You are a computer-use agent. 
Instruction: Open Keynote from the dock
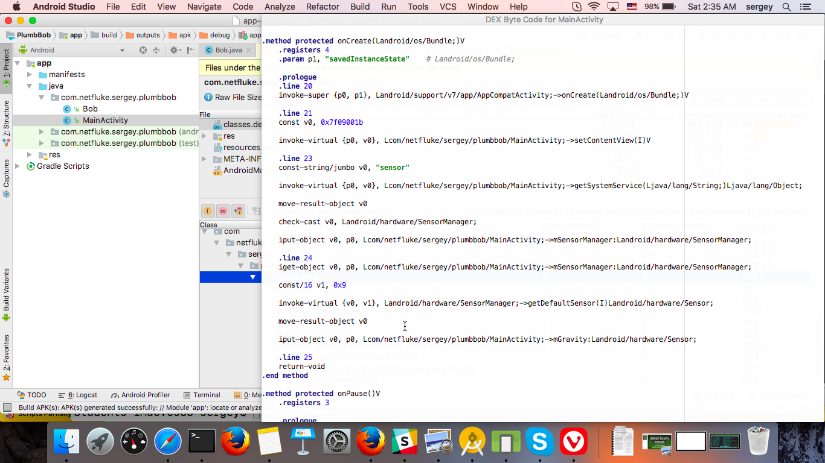303,442
